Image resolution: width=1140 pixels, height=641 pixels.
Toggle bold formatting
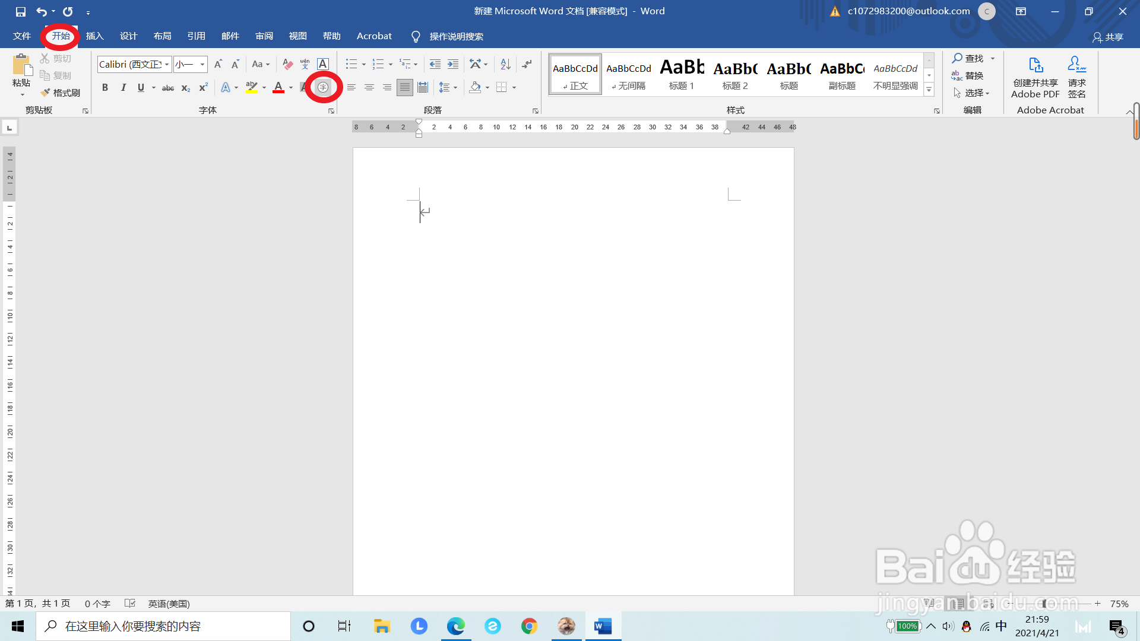[x=105, y=87]
